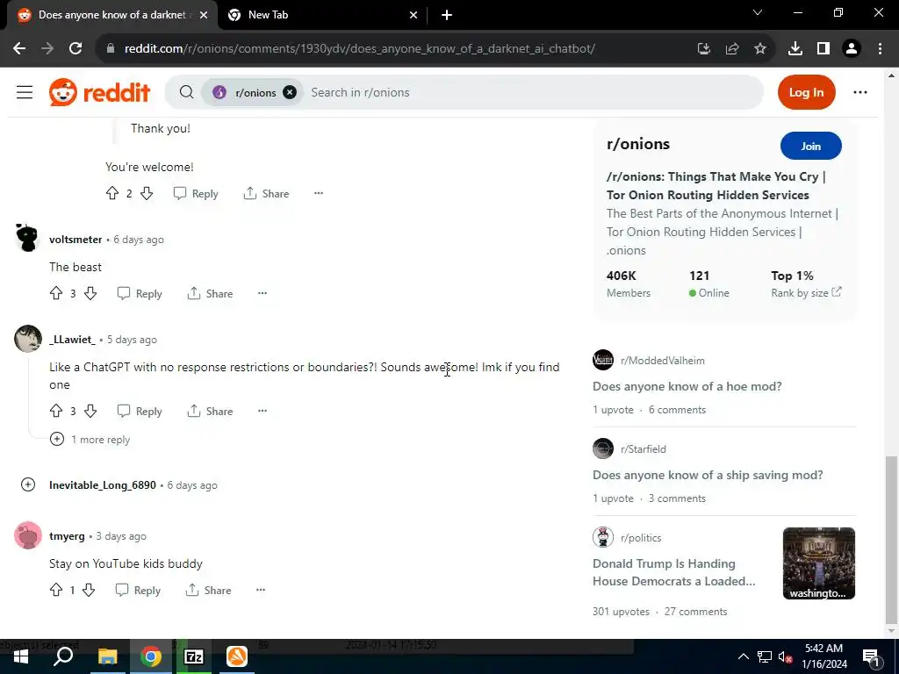Open "Does anyone know of a ship saving mod?" post
Screen dimensions: 899x674
pos(708,475)
